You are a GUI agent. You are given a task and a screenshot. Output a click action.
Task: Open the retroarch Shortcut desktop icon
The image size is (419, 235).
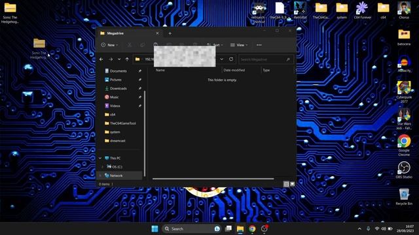coord(259,12)
